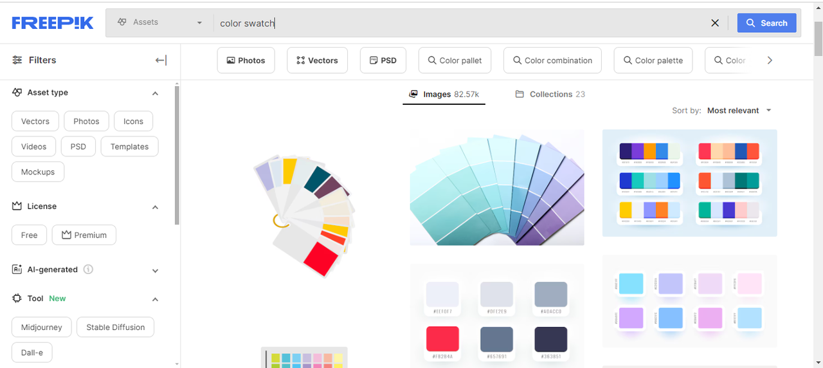Click the search text field containing color swatch
The image size is (823, 368).
click(x=459, y=23)
